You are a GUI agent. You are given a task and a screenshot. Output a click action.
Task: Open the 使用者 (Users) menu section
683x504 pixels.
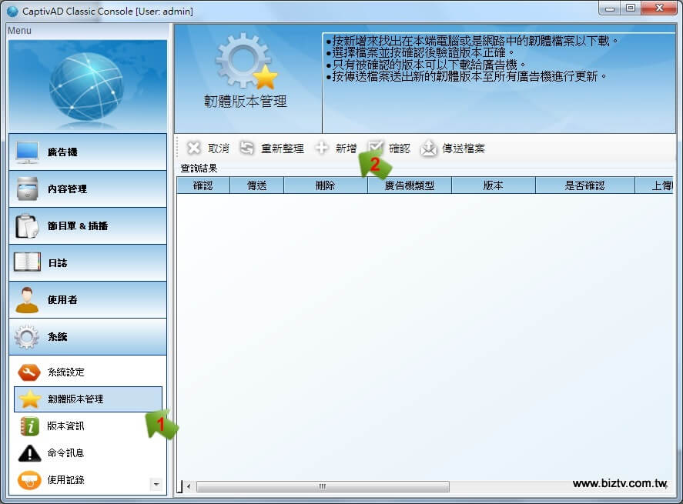[x=88, y=300]
